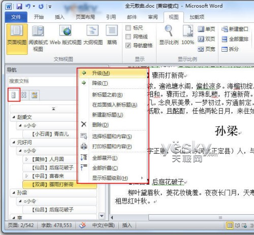
Task: Choose 选择标题和内容(S)
Action: coord(113,137)
